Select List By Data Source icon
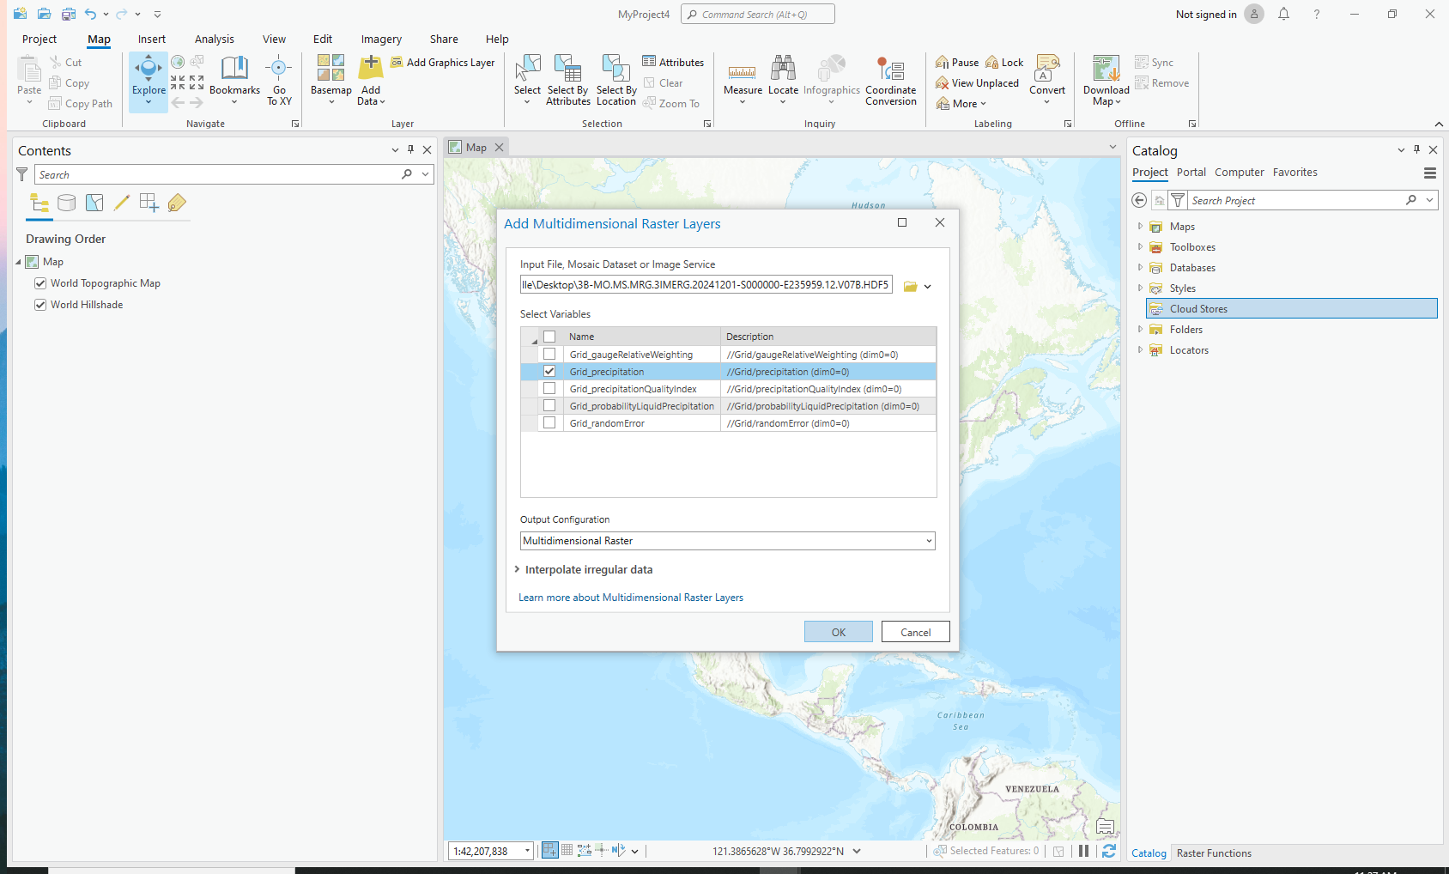The image size is (1449, 874). 66,203
